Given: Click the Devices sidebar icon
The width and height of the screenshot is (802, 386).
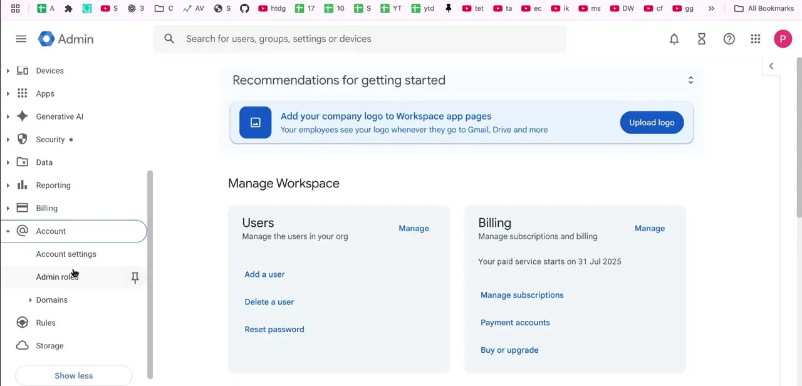Looking at the screenshot, I should pos(23,71).
